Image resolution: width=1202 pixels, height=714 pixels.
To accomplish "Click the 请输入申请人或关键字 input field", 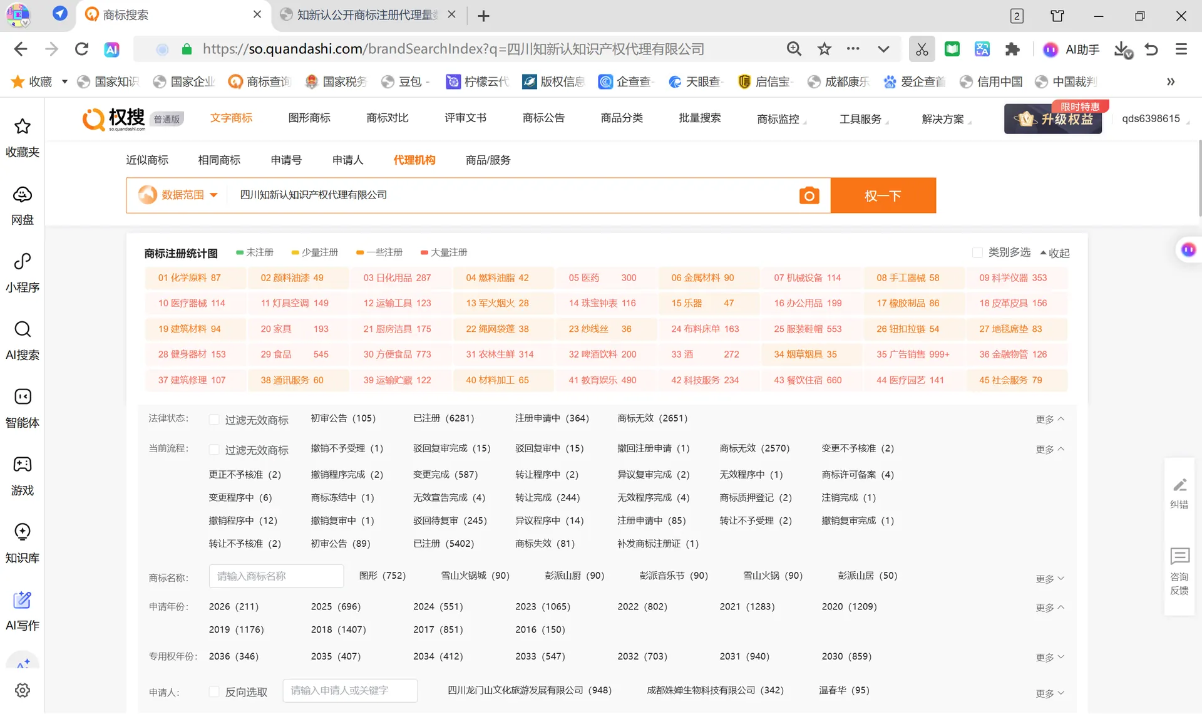I will click(350, 690).
